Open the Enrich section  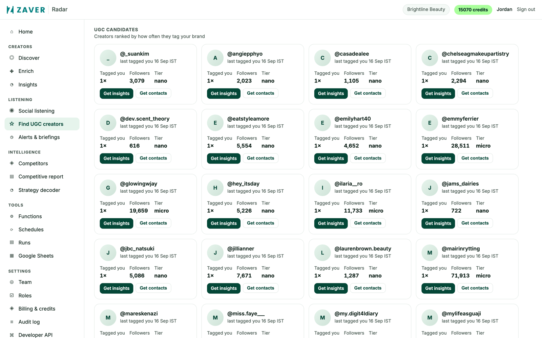(42, 71)
